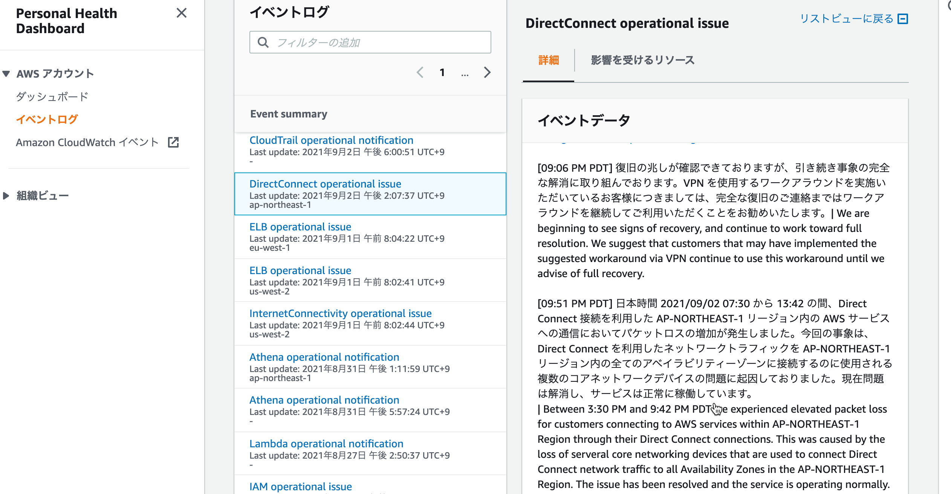This screenshot has width=951, height=494.
Task: Click the collapse icon next to リストビューに戻る
Action: tap(903, 19)
